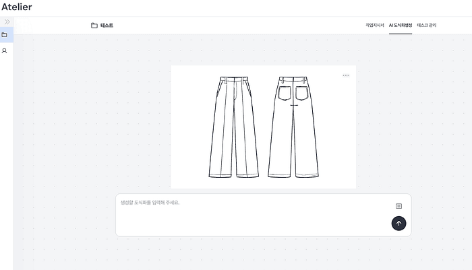
Task: Open the three-dot menu on the drawing card
Action: pos(346,75)
